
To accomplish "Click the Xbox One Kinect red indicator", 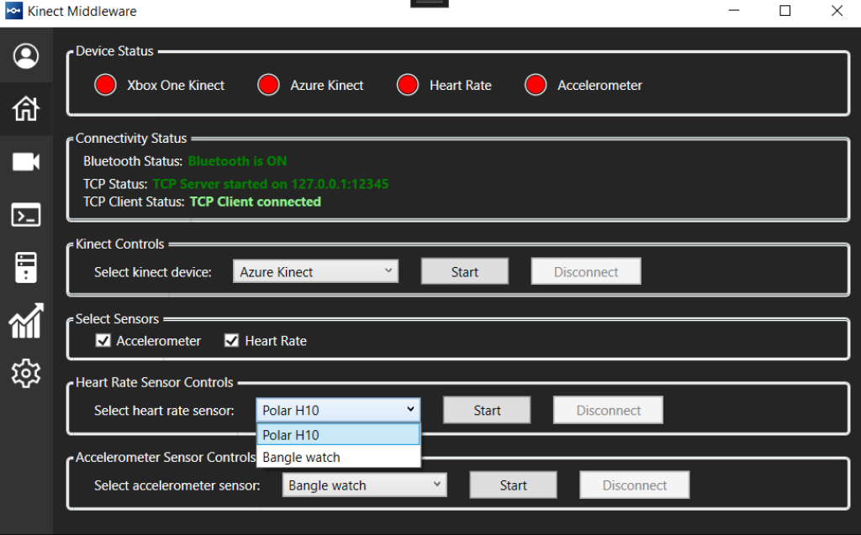I will tap(105, 85).
